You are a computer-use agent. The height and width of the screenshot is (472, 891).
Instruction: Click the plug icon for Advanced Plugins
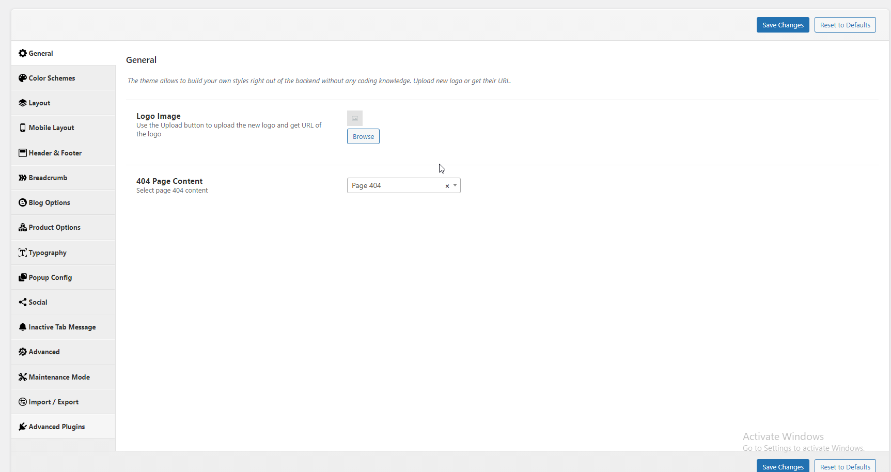coord(22,427)
